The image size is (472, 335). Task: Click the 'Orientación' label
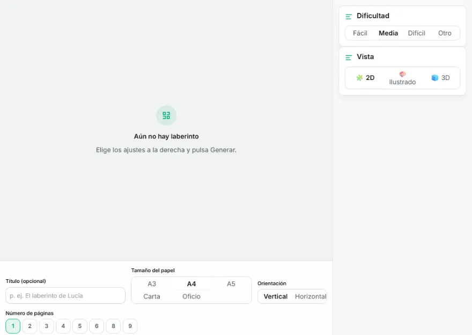pyautogui.click(x=272, y=283)
